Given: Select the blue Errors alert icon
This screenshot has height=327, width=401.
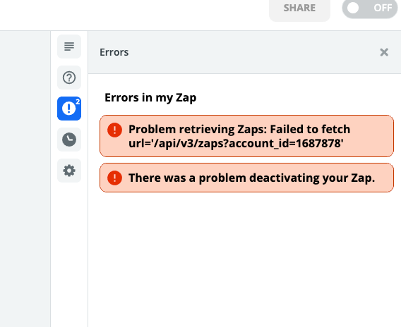Looking at the screenshot, I should 69,109.
